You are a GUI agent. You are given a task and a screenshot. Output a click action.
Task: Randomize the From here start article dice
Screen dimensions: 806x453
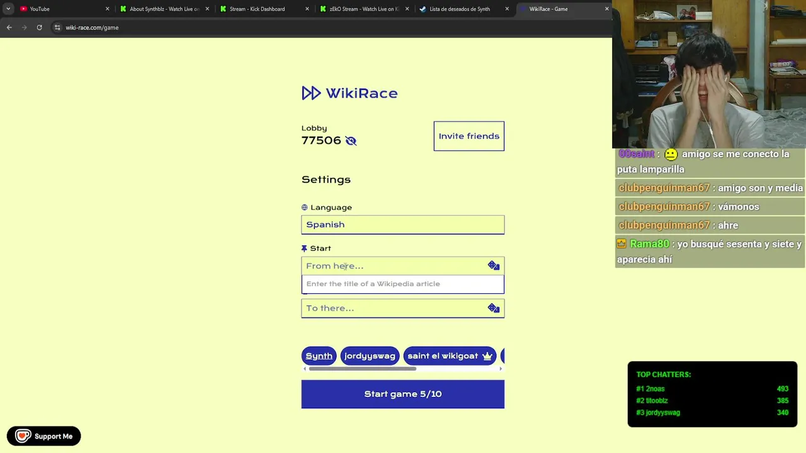coord(494,266)
